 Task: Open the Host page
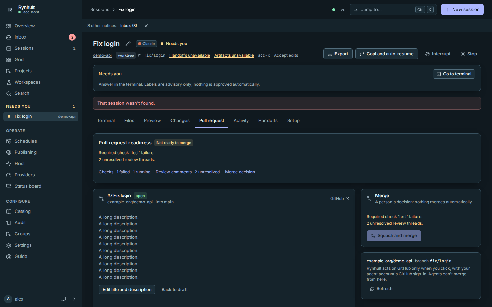(x=41, y=164)
